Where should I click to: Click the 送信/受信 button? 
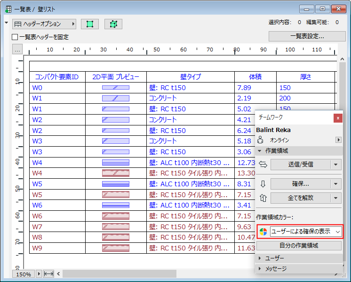(300, 165)
